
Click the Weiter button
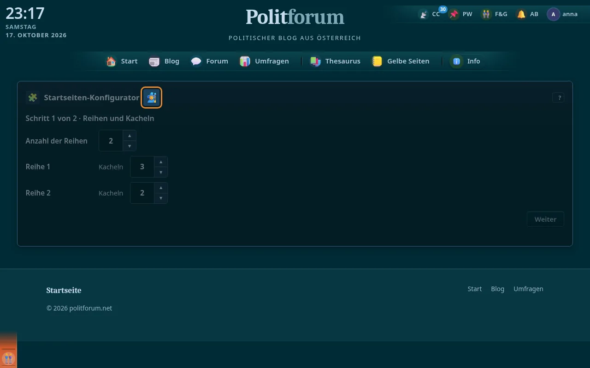click(x=545, y=219)
